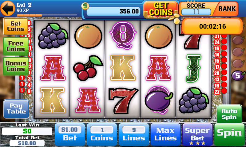The height and width of the screenshot is (147, 246).
Task: Click the green J symbol on the fifth reel
Action: (194, 68)
